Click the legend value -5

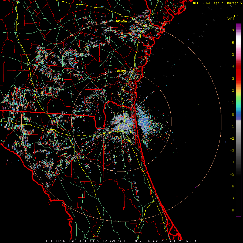pos(232,174)
